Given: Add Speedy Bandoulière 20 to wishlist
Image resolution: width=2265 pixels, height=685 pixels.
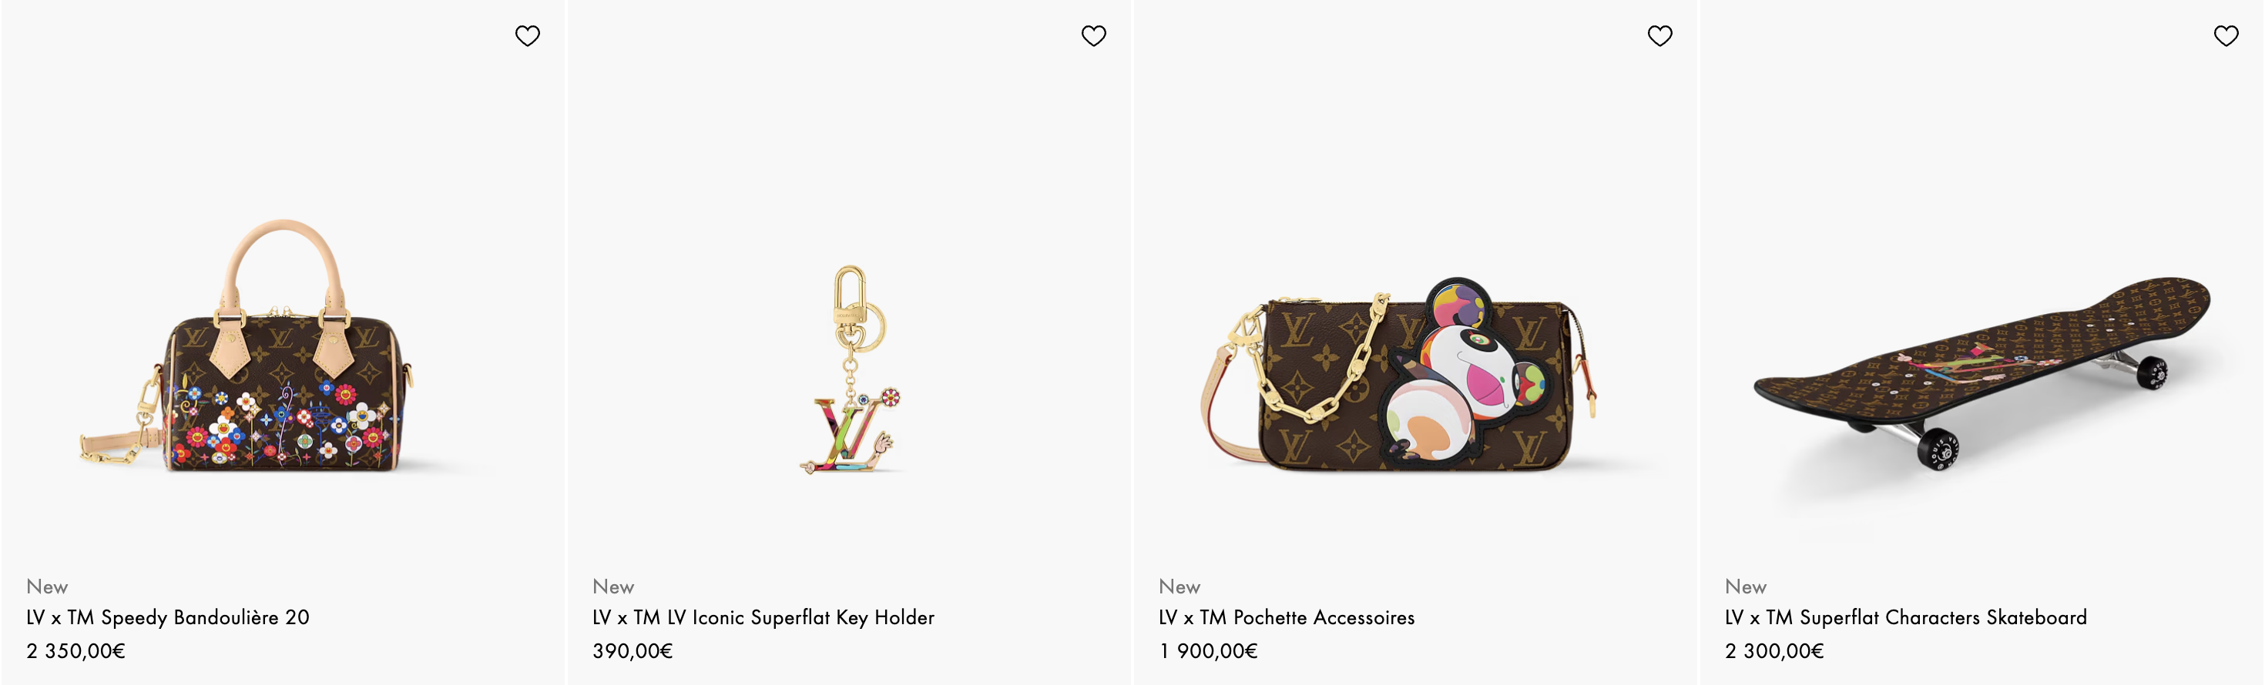Looking at the screenshot, I should click(x=528, y=36).
